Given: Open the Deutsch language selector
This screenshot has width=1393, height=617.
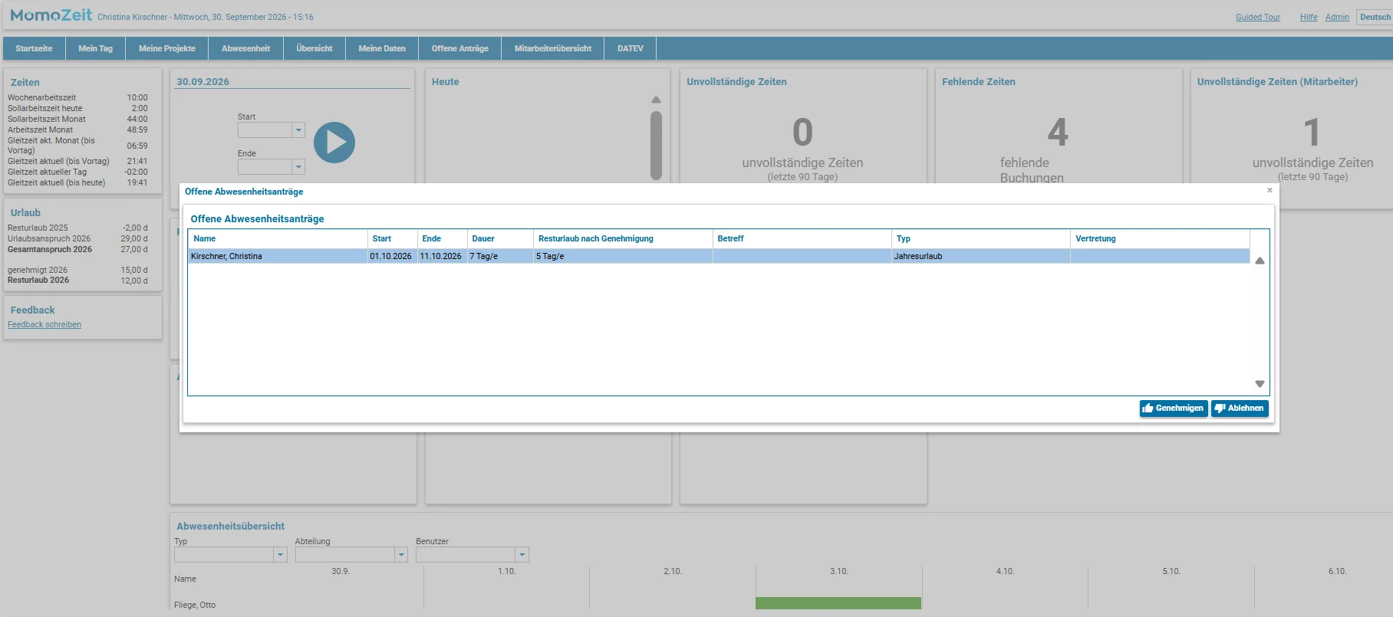Looking at the screenshot, I should point(1375,17).
